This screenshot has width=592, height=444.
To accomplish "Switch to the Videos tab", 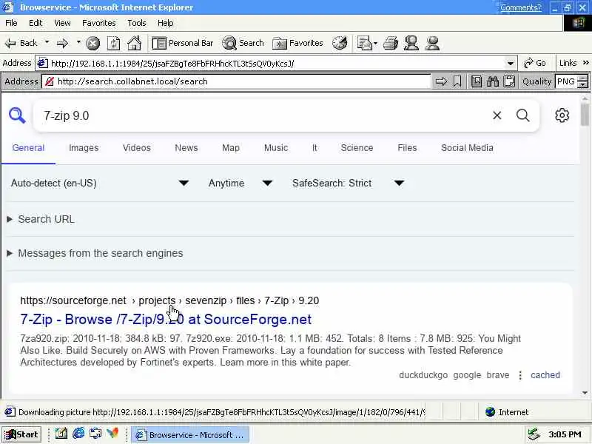I will pyautogui.click(x=137, y=147).
